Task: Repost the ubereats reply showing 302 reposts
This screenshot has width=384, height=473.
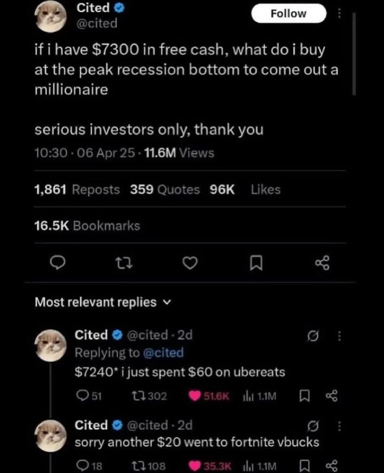Action: pyautogui.click(x=149, y=396)
